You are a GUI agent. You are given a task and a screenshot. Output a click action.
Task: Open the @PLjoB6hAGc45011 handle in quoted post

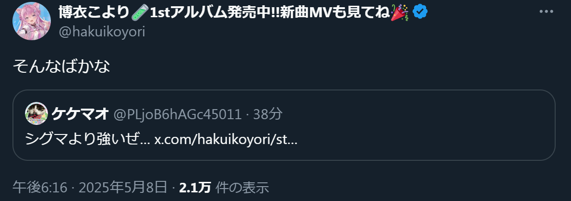[178, 114]
